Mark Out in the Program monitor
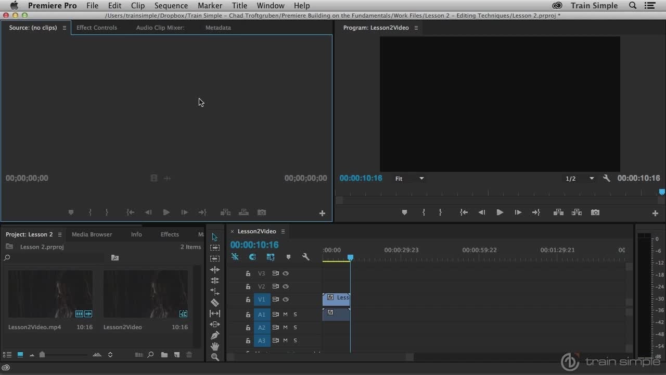This screenshot has height=375, width=666. point(440,213)
